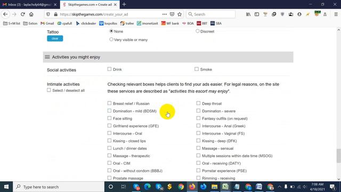Open Firefox account icon
Viewport: 341px width, 192px height.
tap(299, 14)
